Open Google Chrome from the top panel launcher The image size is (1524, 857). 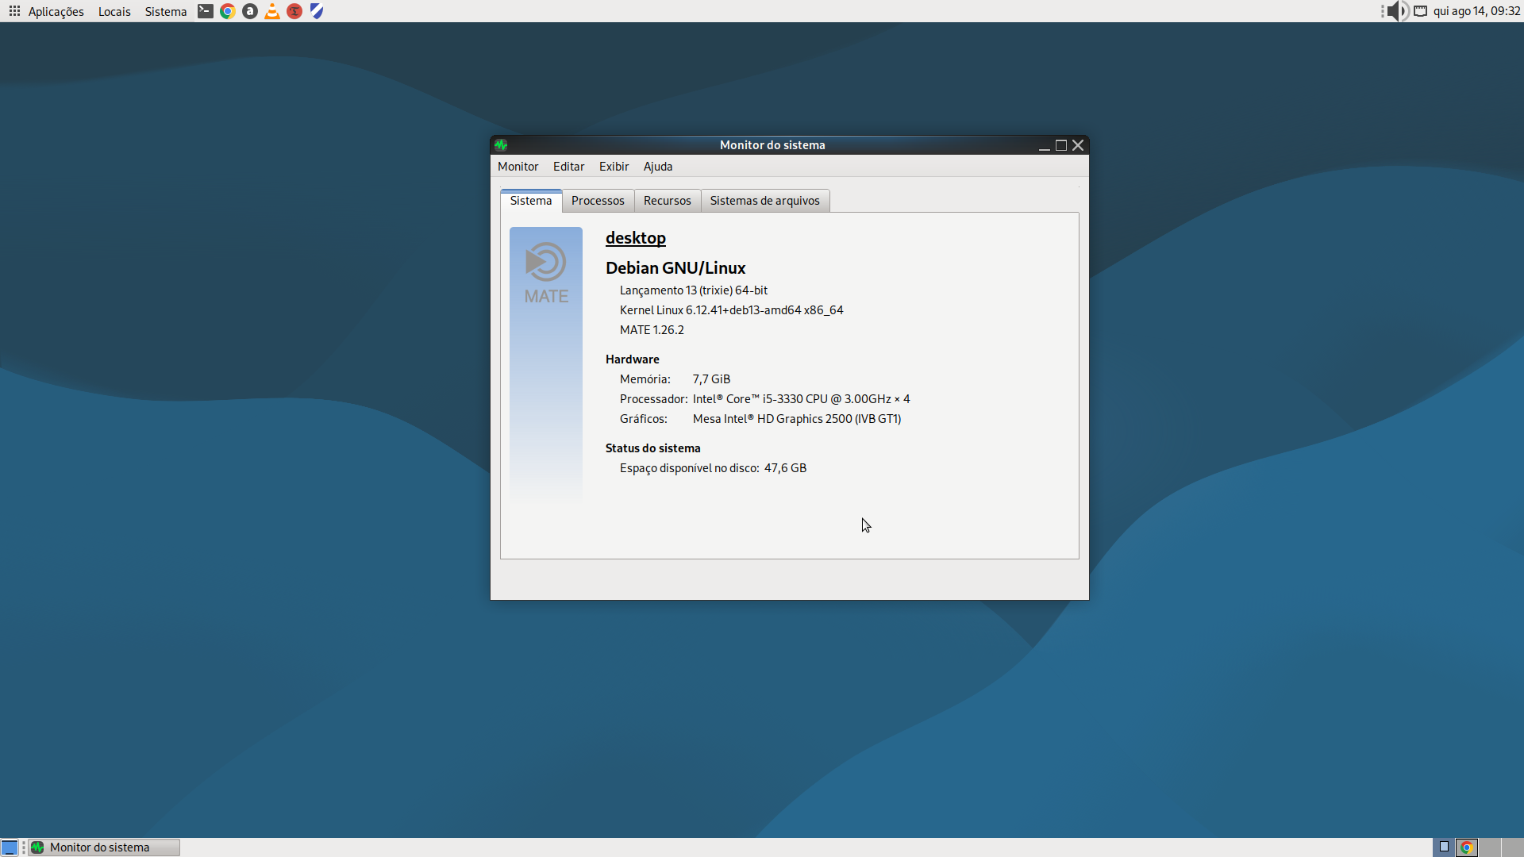[228, 11]
